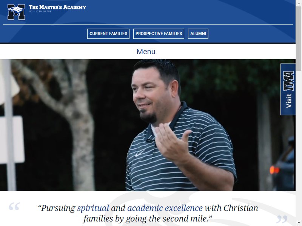Click the word Visit on the side tab
This screenshot has height=226, width=302.
point(289,101)
